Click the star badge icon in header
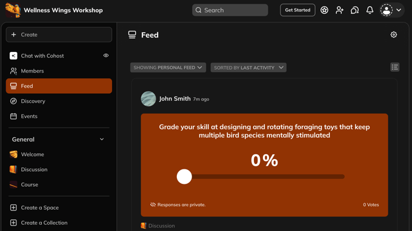The image size is (412, 231). (324, 10)
